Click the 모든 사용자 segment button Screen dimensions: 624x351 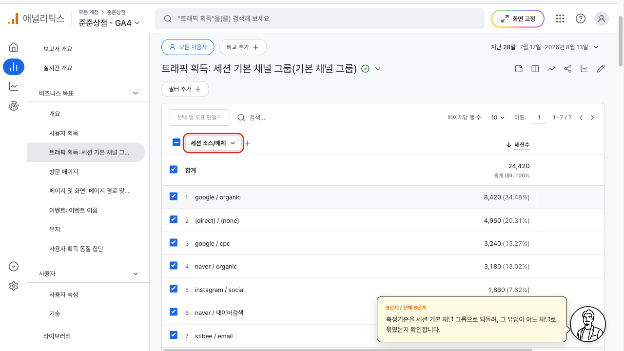pyautogui.click(x=188, y=47)
